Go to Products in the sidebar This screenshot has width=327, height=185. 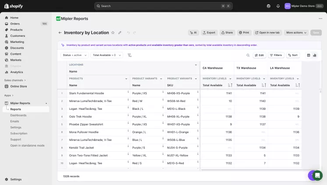(x=17, y=30)
